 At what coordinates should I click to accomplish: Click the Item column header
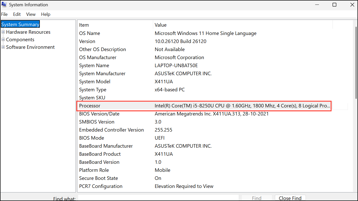point(84,25)
